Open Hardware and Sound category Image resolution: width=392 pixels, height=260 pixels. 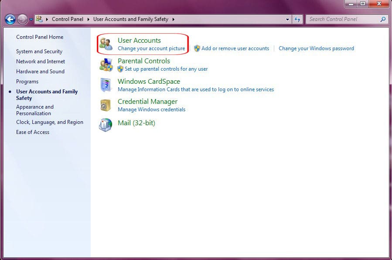(40, 72)
